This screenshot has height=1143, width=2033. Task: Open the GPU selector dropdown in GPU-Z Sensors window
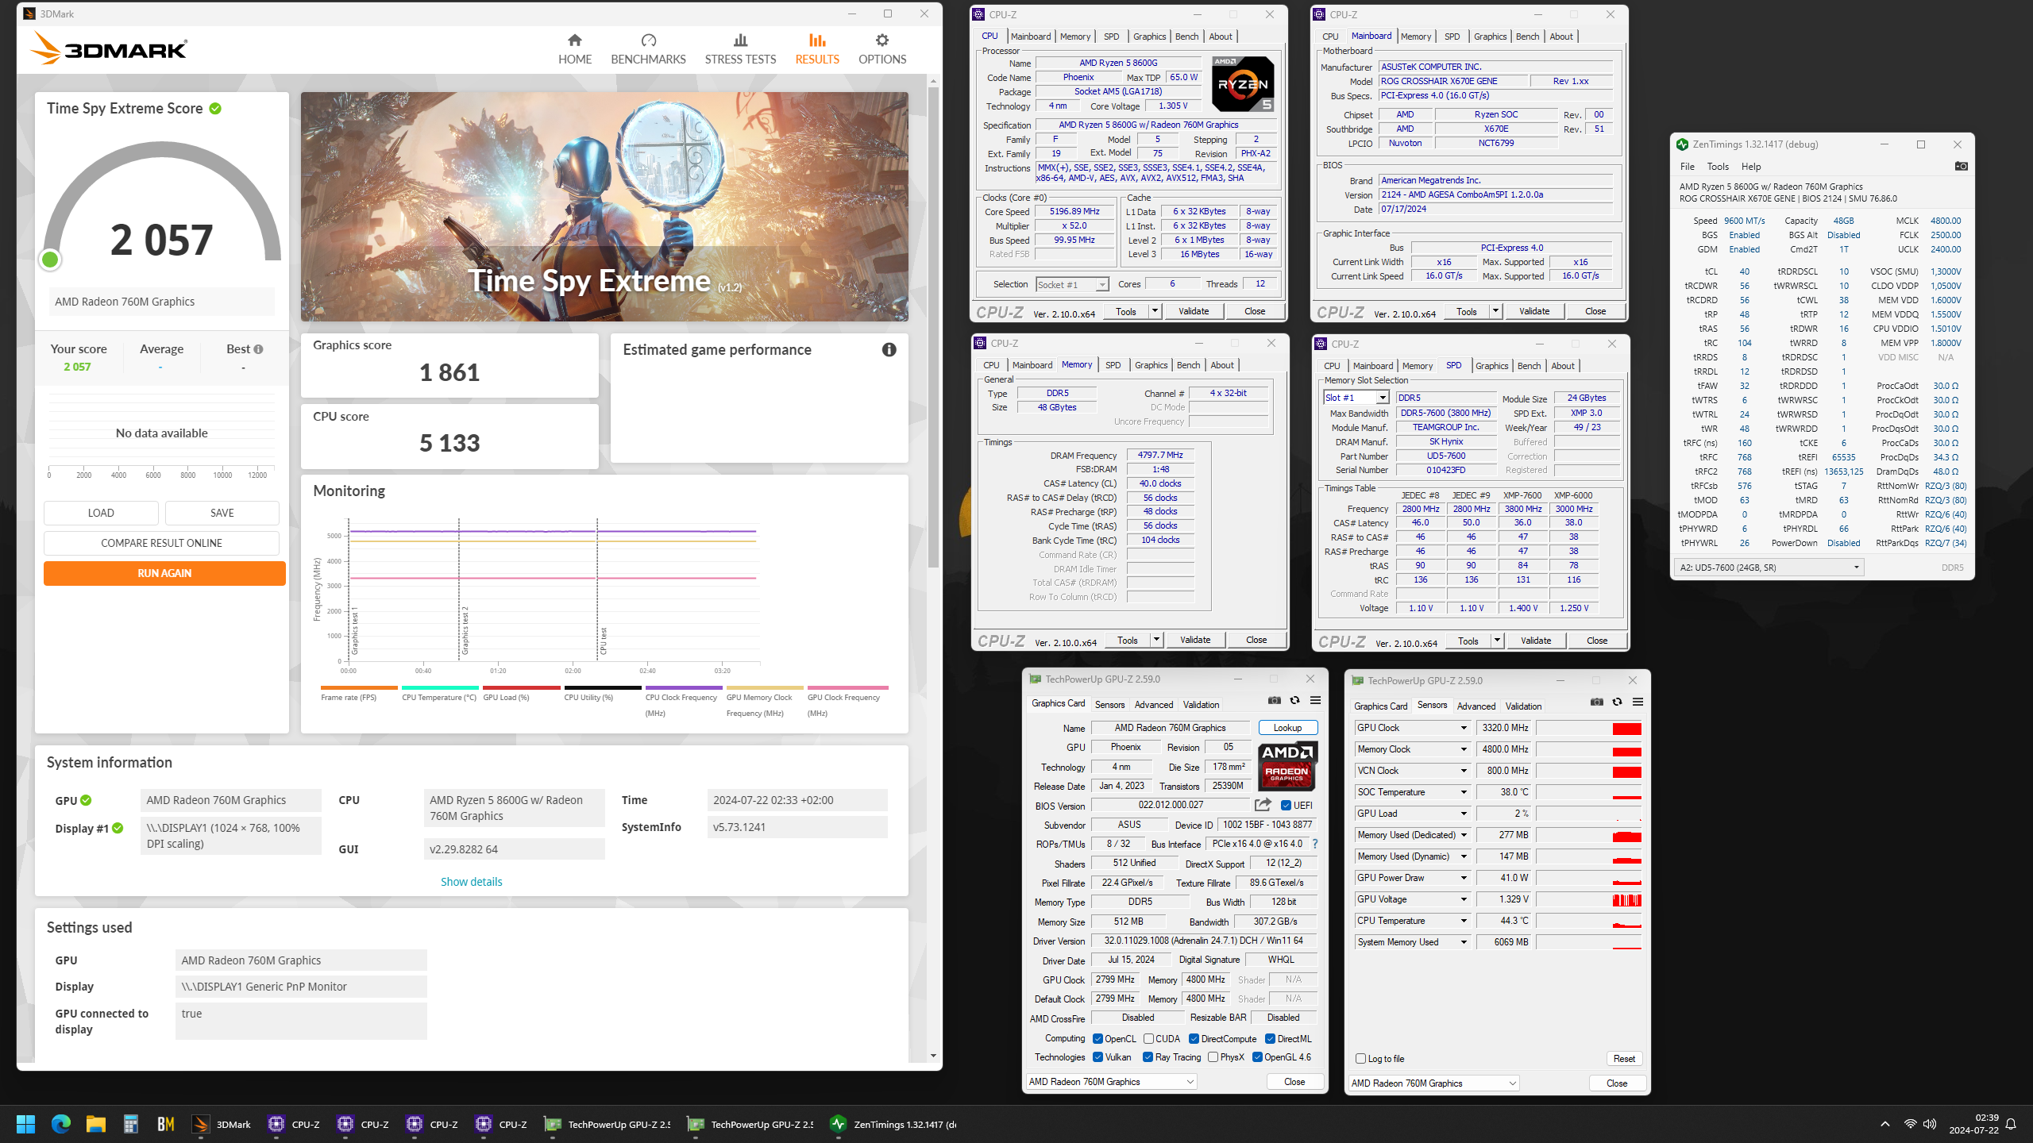[1433, 1083]
